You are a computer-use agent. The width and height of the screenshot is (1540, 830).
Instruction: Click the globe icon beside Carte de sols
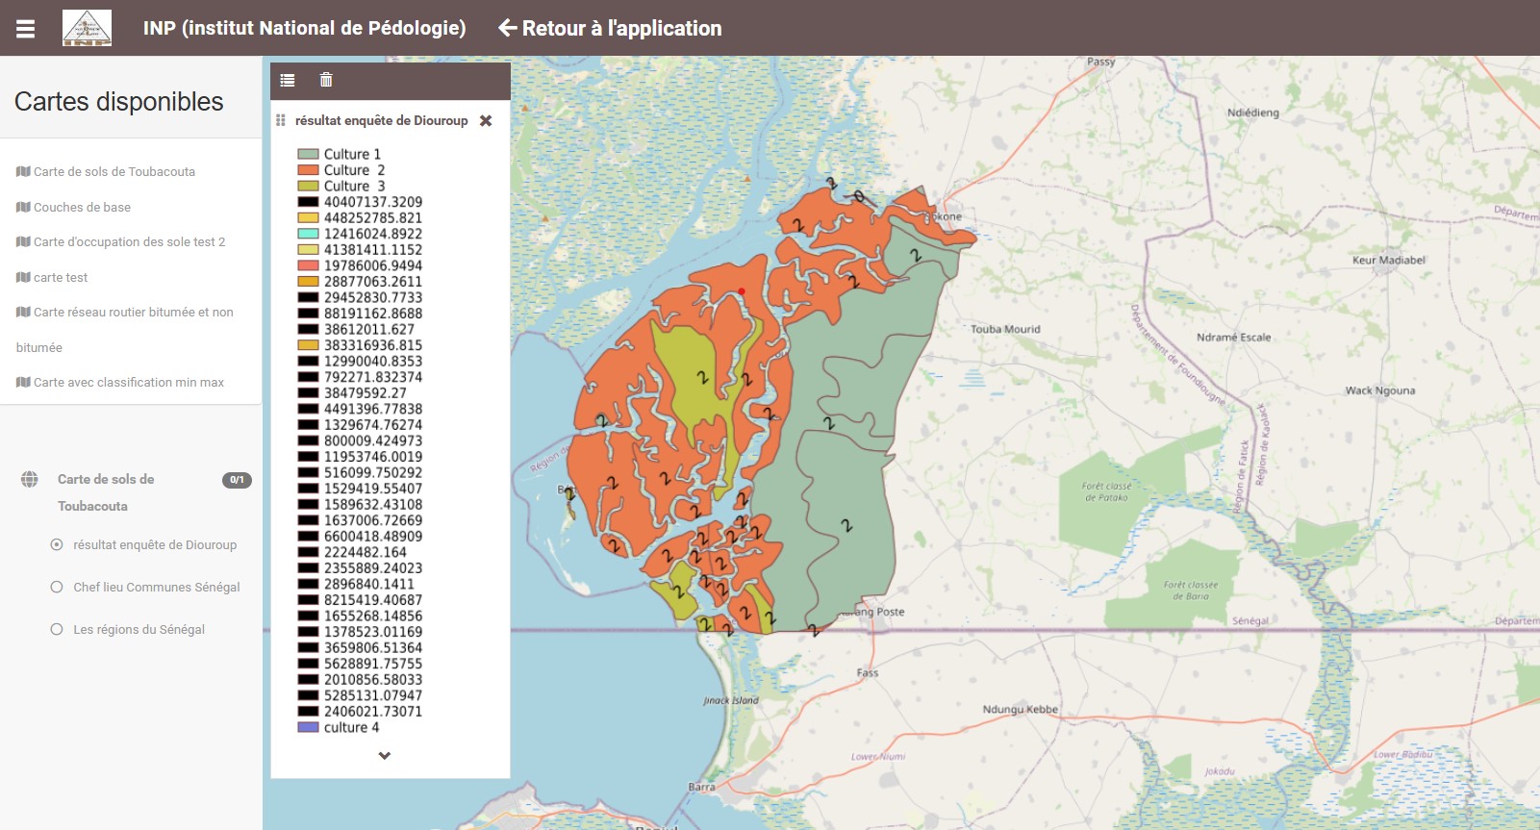click(30, 479)
